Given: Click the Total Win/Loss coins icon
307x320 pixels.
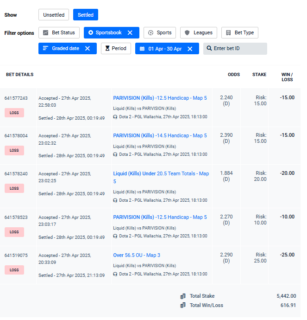Looking at the screenshot, I should click(183, 305).
